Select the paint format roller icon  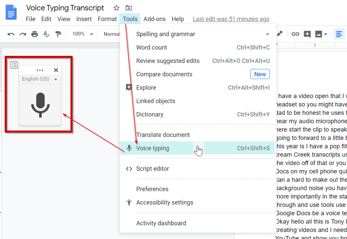pos(58,34)
